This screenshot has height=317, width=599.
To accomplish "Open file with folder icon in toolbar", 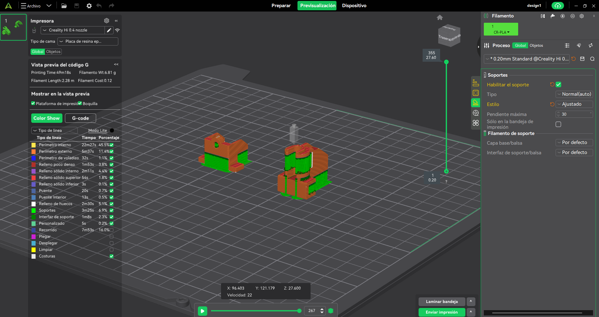I will 64,6.
